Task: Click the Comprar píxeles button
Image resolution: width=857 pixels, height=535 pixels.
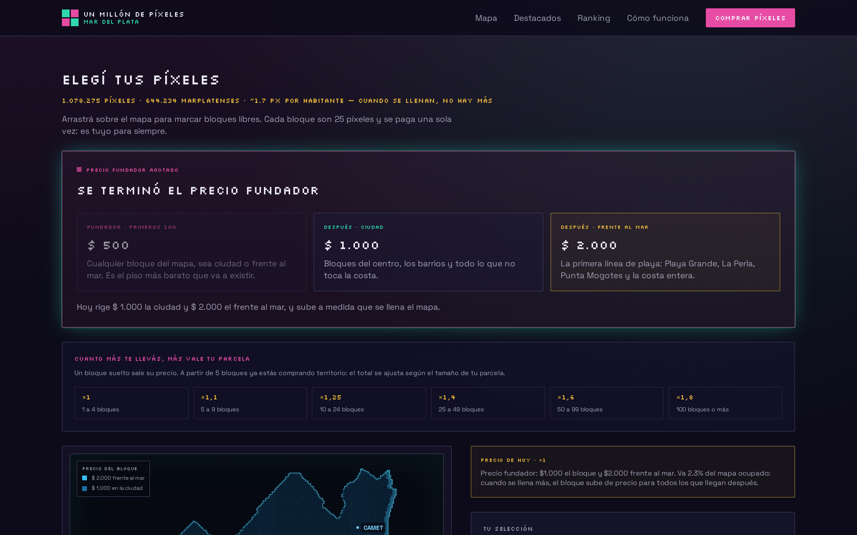Action: click(x=750, y=18)
